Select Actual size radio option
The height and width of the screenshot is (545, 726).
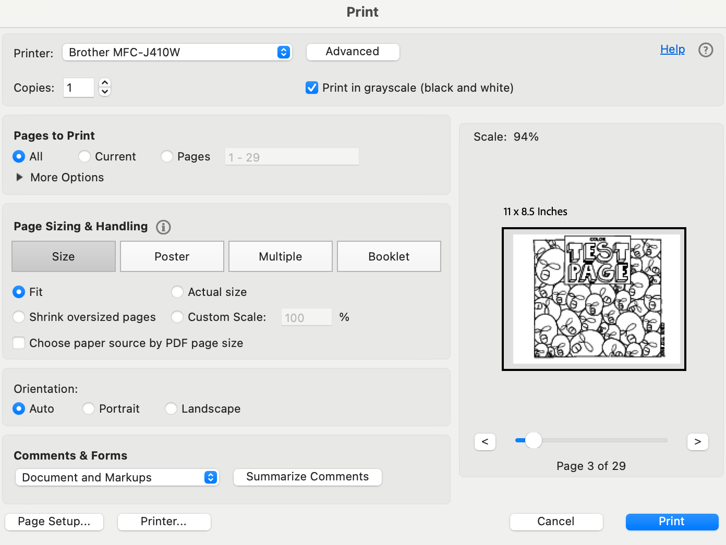(x=177, y=292)
